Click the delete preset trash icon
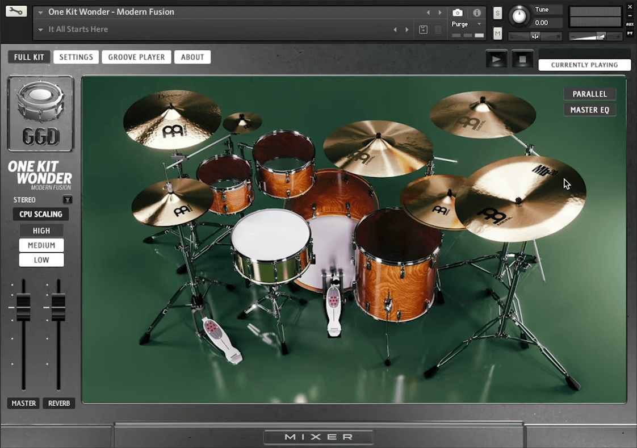 (438, 30)
